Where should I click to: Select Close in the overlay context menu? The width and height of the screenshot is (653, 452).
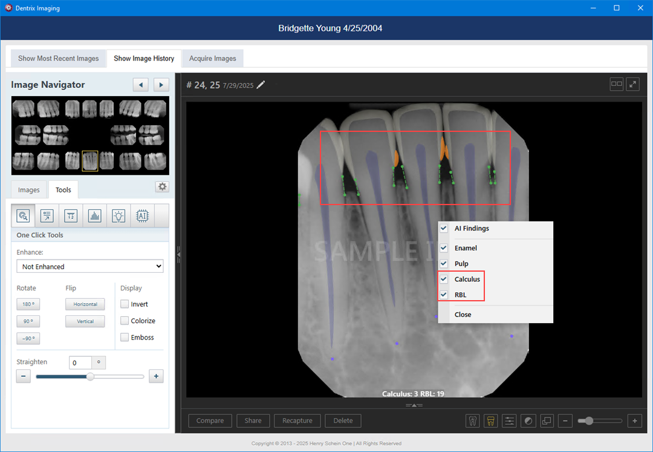[x=463, y=315]
